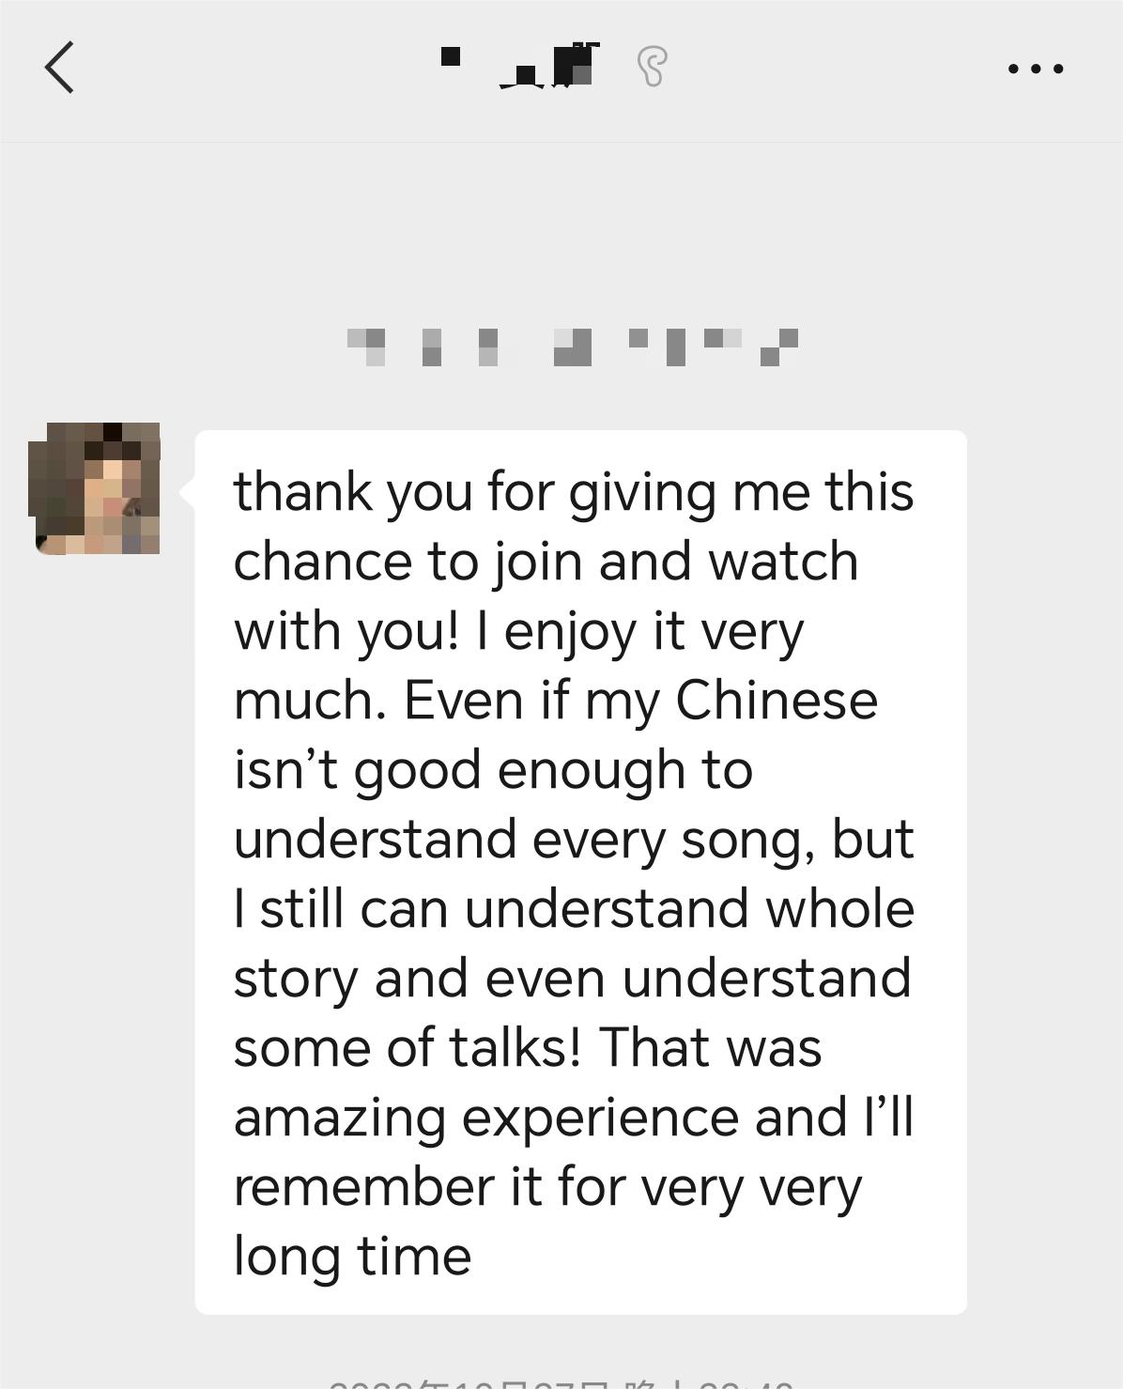Screen dimensions: 1123x1389
Task: Click "with you! I enjoy it" line
Action: coord(518,630)
